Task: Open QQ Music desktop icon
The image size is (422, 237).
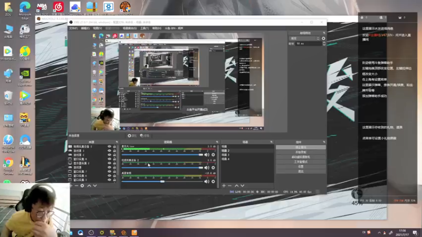Action: (25, 53)
